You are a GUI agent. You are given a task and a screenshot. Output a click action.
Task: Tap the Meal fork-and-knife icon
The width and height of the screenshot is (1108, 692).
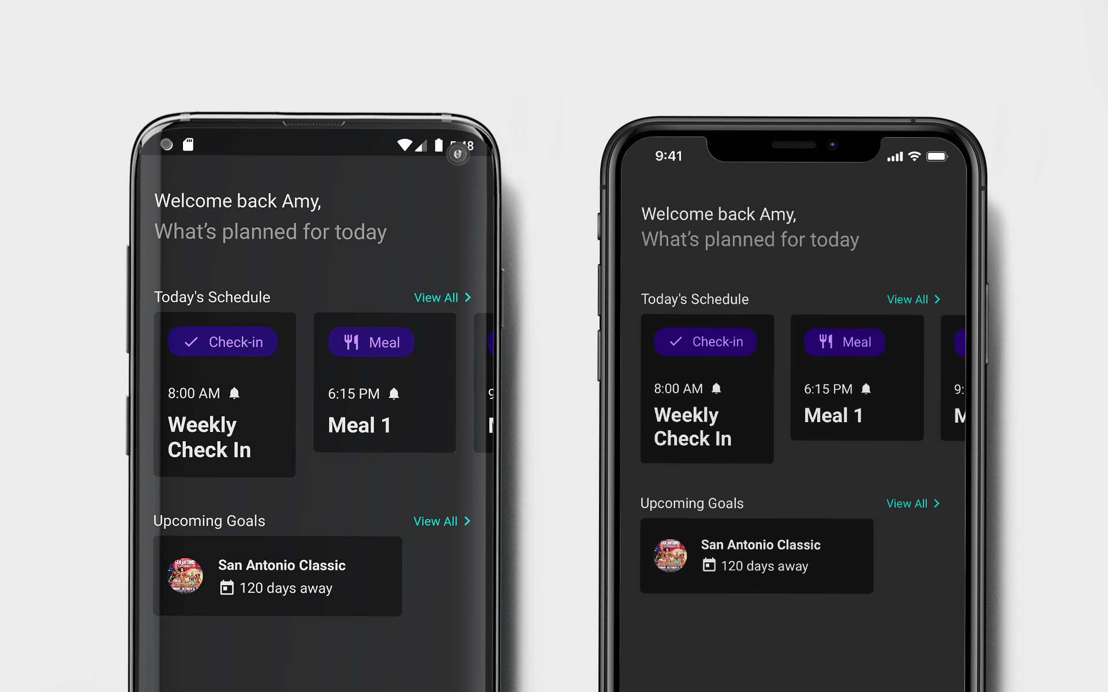[x=349, y=342]
